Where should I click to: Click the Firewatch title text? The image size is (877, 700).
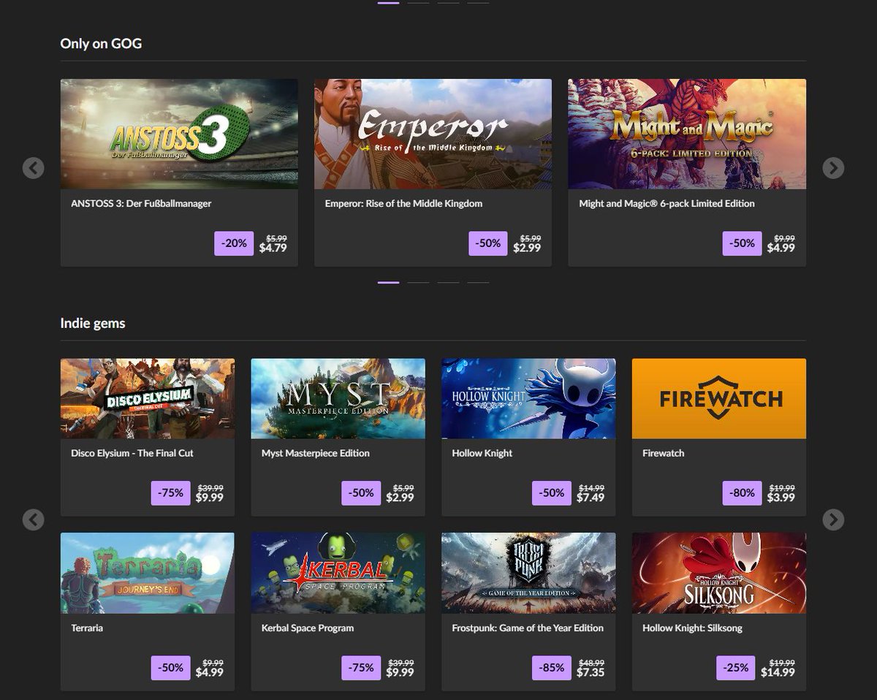(664, 453)
